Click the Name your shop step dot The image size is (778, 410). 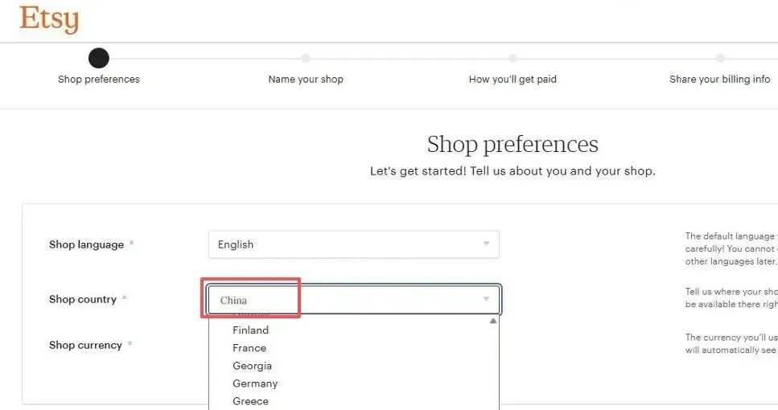[306, 58]
